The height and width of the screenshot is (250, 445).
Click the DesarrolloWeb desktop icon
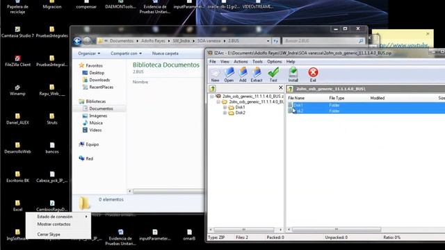[17, 148]
